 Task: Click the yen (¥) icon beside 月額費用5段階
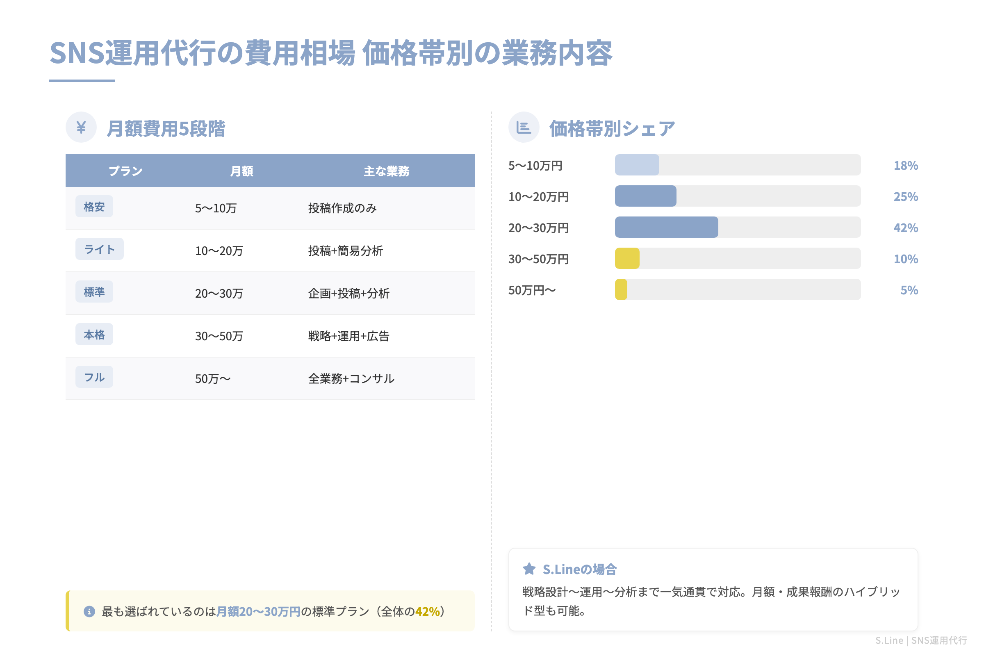click(81, 127)
